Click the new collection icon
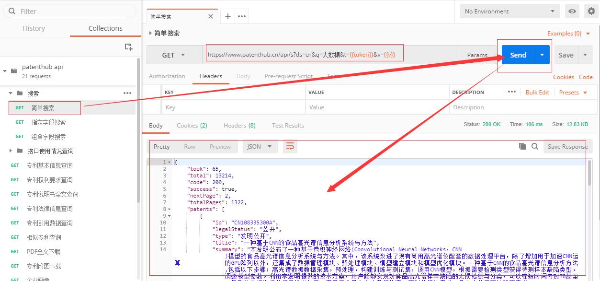Screen dimensions: 600x281 (x=128, y=47)
